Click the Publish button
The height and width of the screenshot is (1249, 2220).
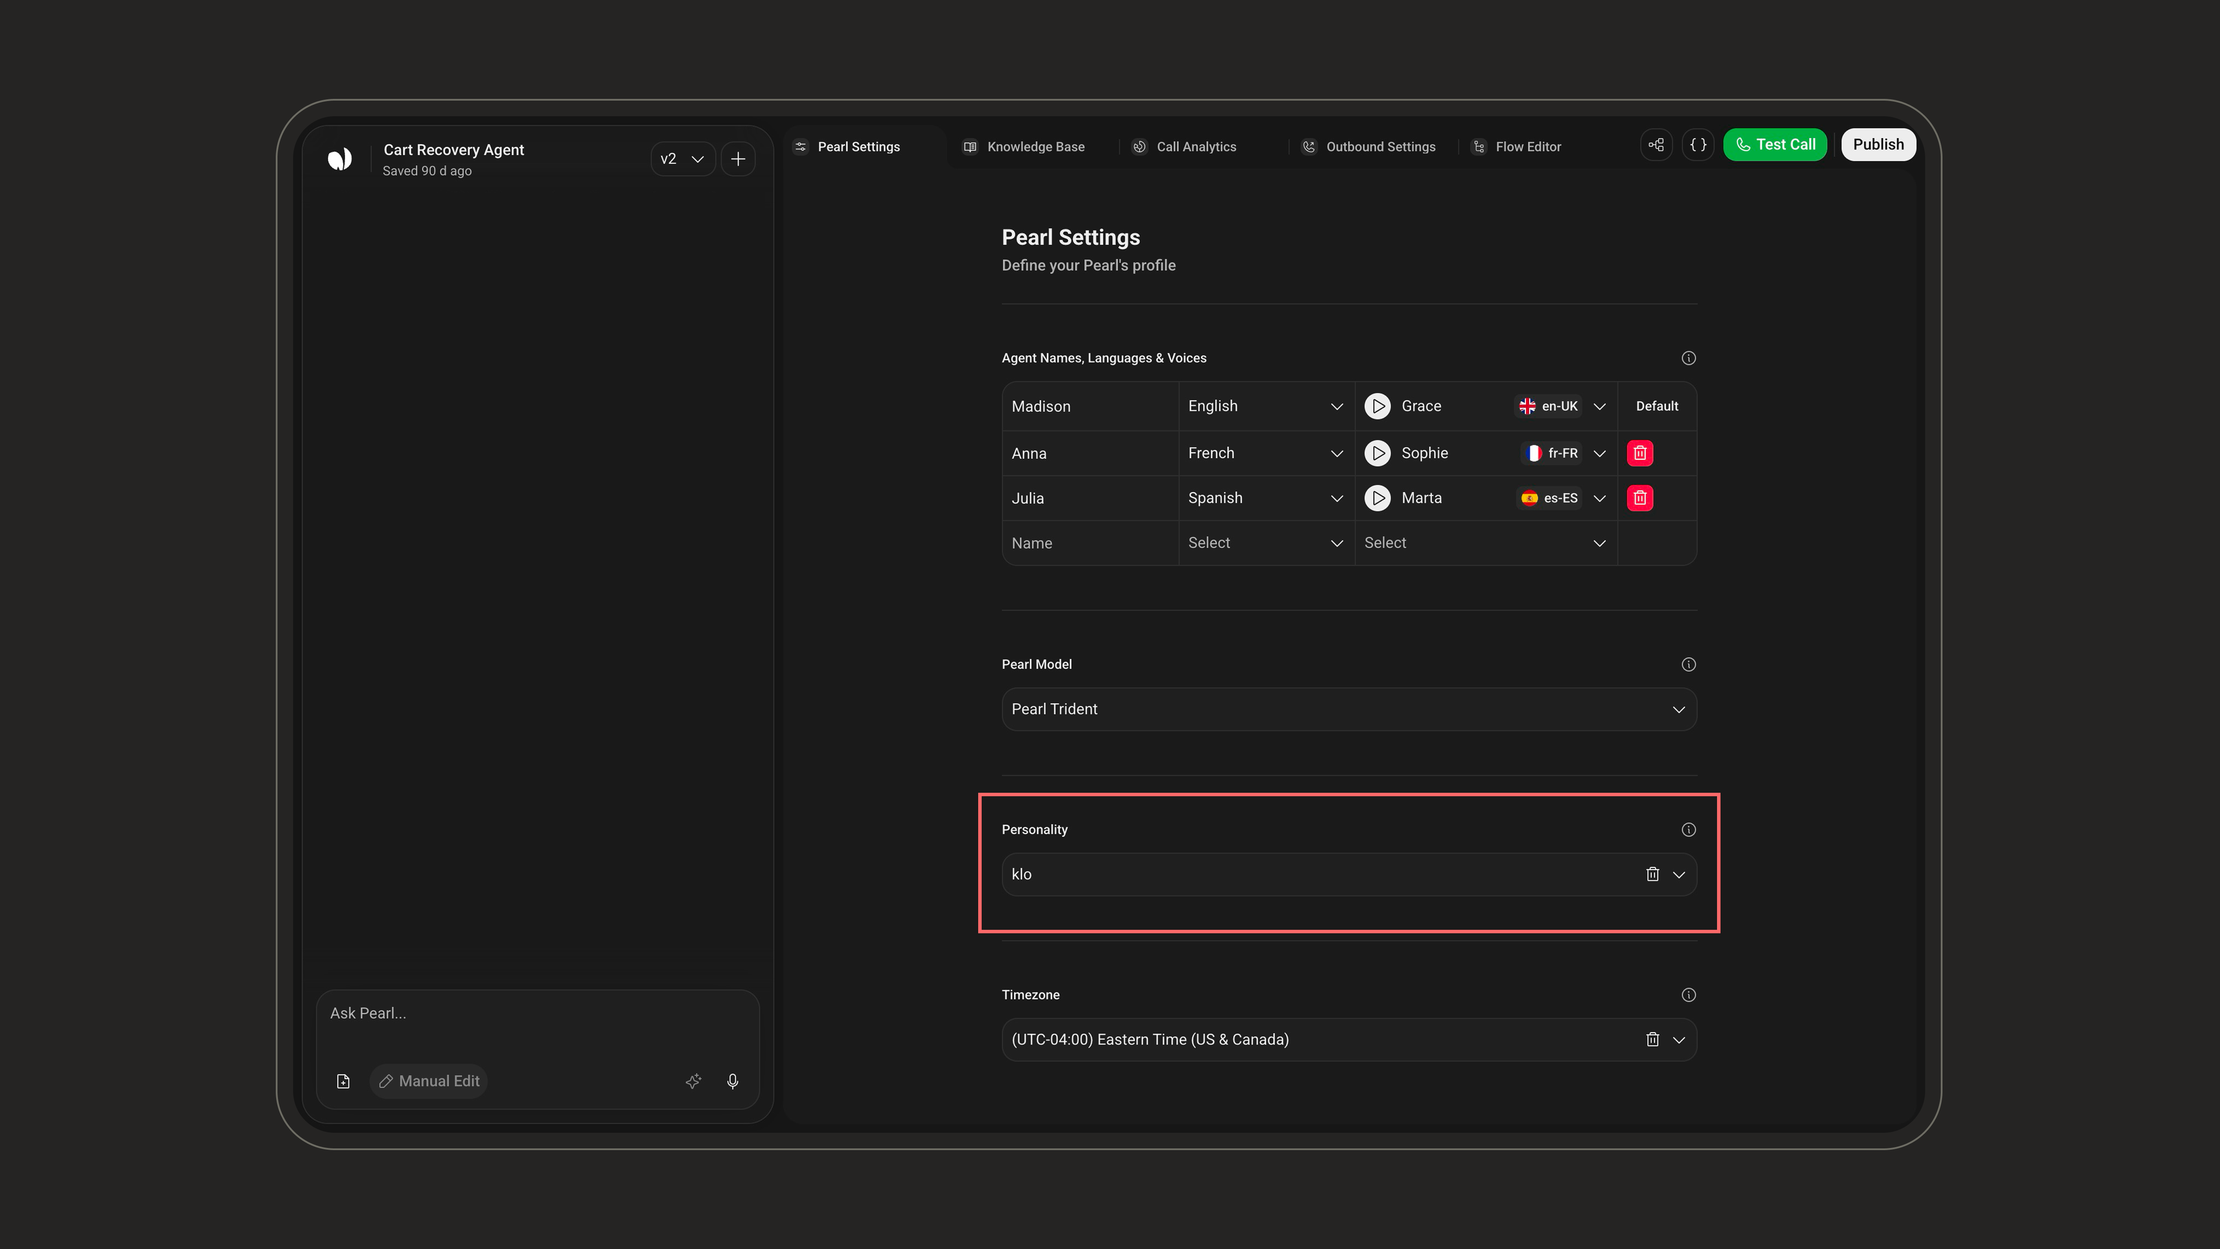pos(1879,145)
